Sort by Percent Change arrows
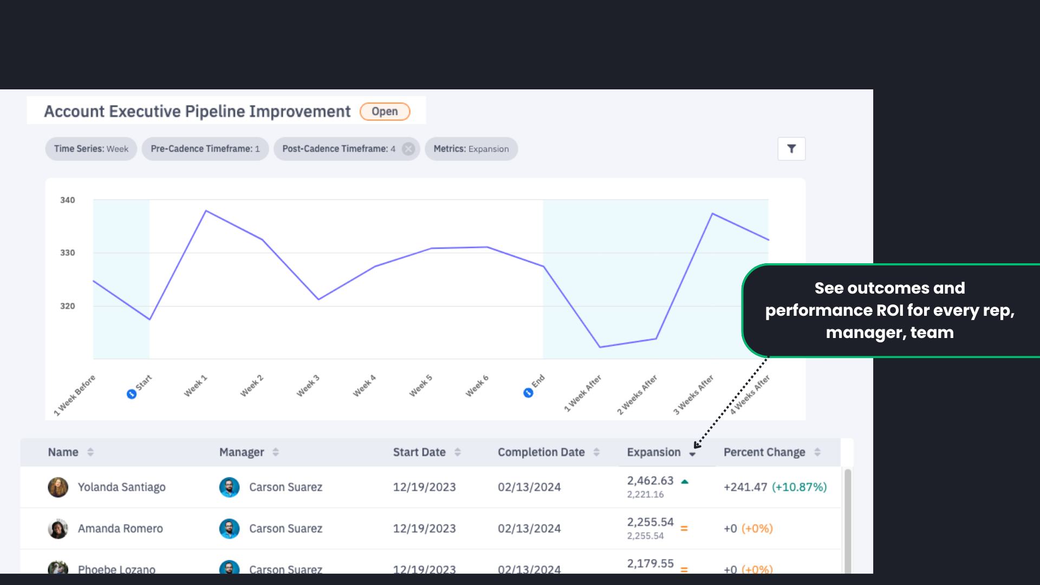The image size is (1040, 585). (817, 452)
